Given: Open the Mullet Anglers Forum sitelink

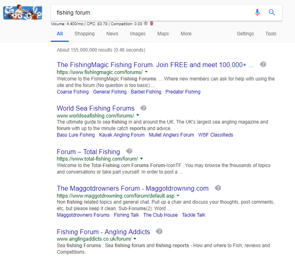Looking at the screenshot, I should click(171, 135).
